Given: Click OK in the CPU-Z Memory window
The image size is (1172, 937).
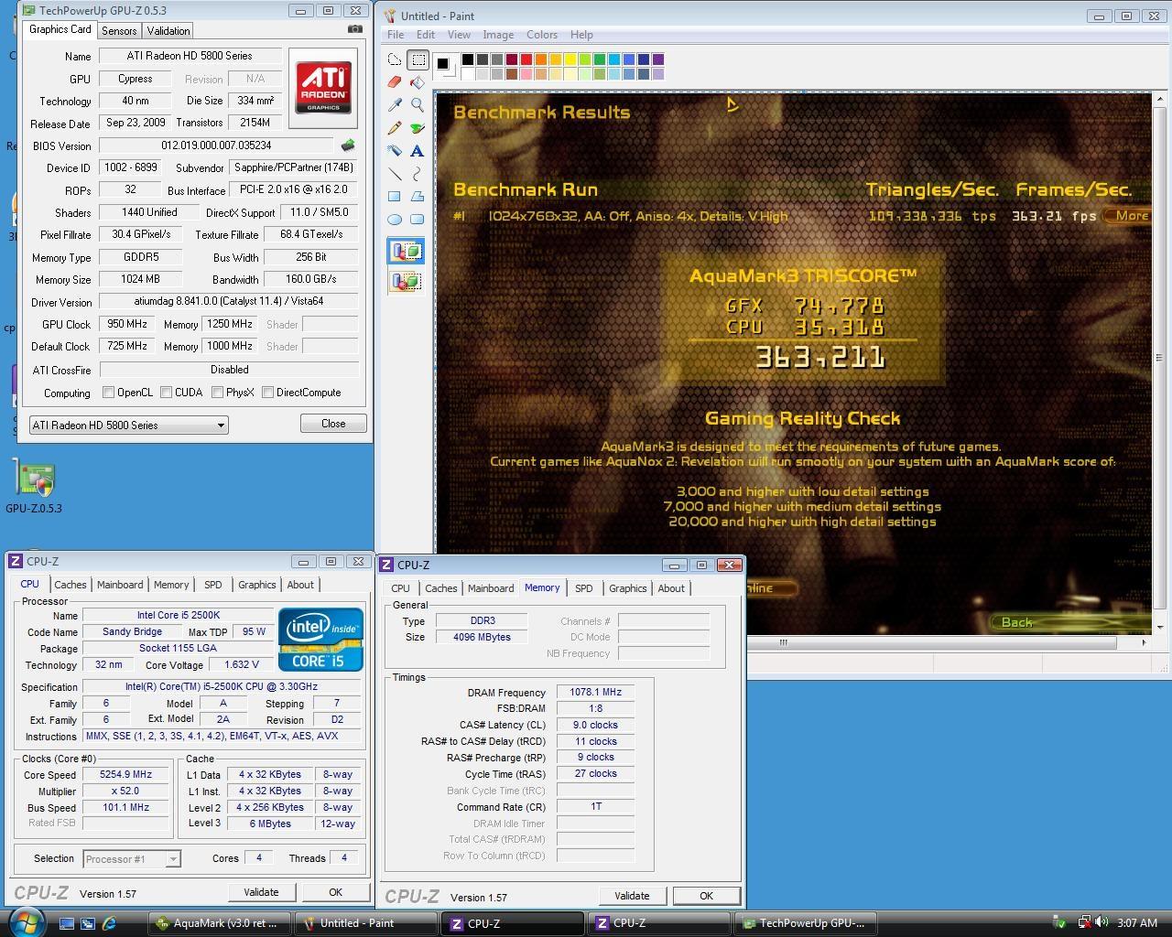Looking at the screenshot, I should [x=706, y=896].
